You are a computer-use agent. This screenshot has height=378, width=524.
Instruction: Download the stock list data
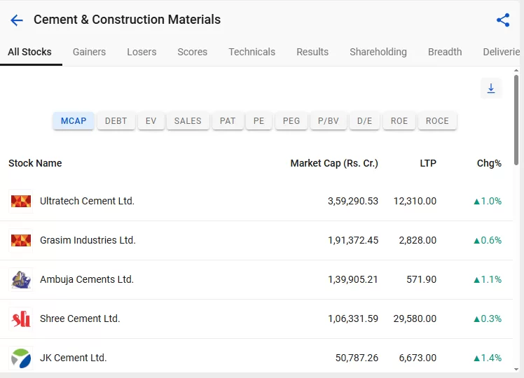pyautogui.click(x=491, y=88)
